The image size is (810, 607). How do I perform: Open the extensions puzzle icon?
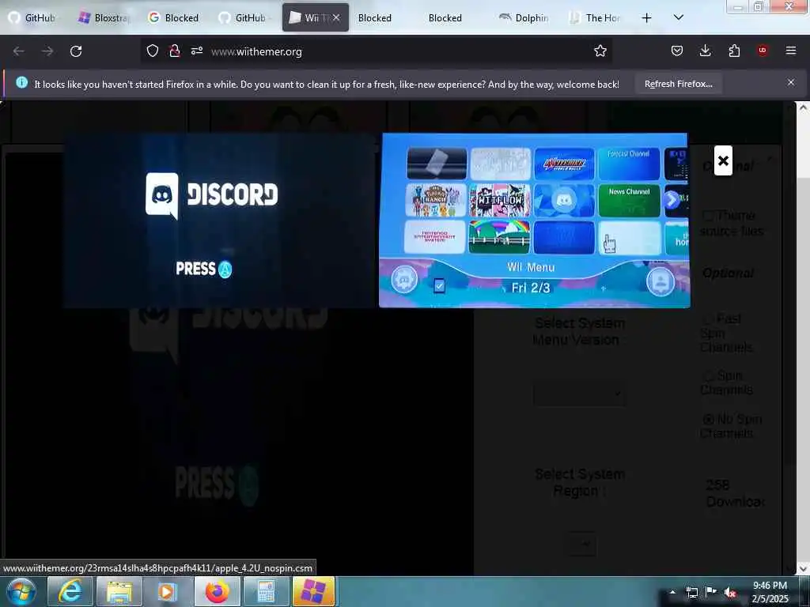coord(734,51)
